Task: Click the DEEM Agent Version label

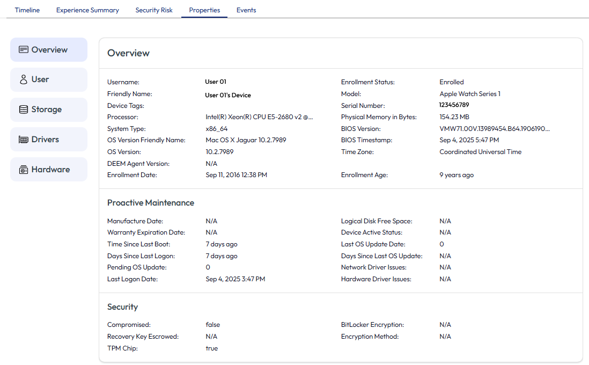Action: (x=138, y=164)
